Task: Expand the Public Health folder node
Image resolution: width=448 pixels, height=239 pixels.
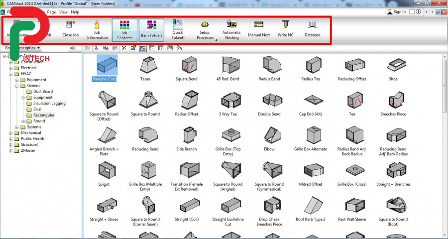Action: [x=11, y=138]
